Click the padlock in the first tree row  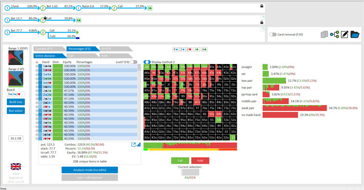[x=262, y=6]
